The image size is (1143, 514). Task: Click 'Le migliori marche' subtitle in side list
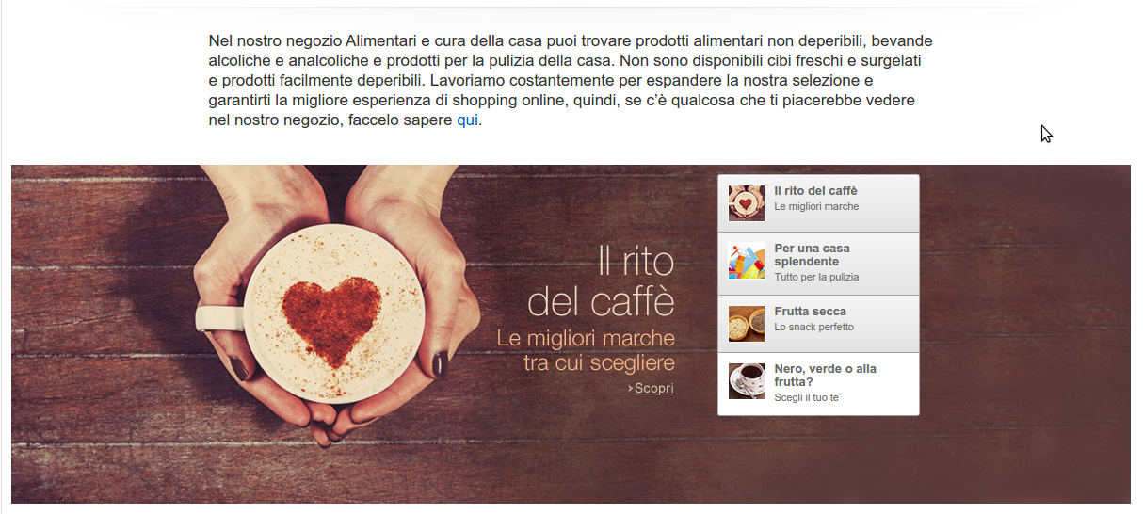pos(816,206)
